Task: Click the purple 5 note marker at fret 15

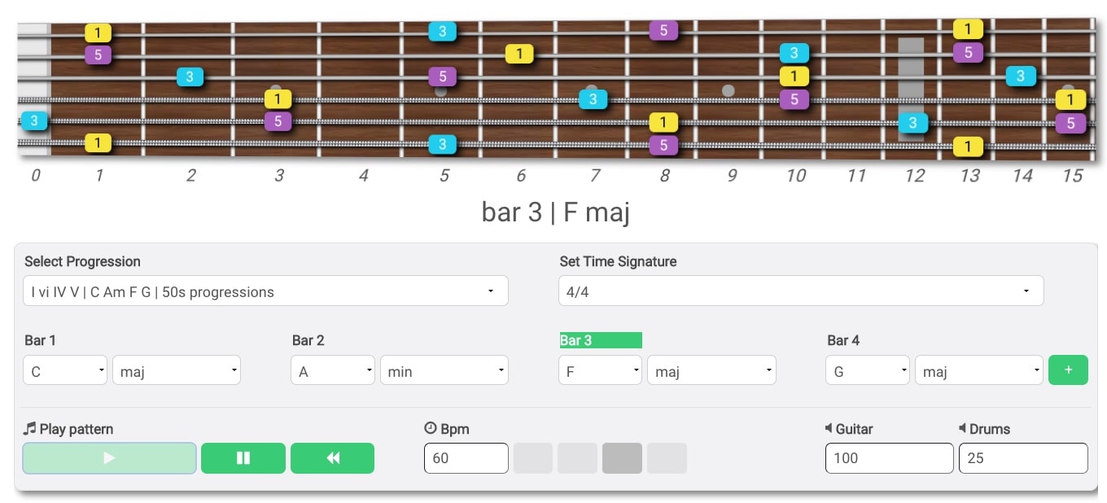Action: (x=1071, y=124)
